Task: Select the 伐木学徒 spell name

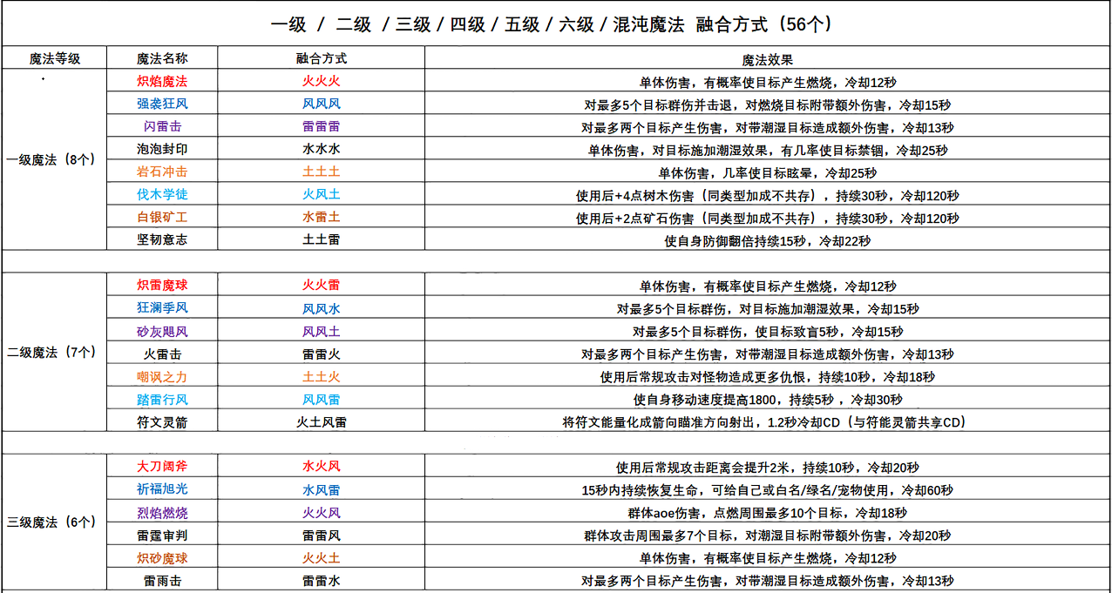Action: click(162, 194)
